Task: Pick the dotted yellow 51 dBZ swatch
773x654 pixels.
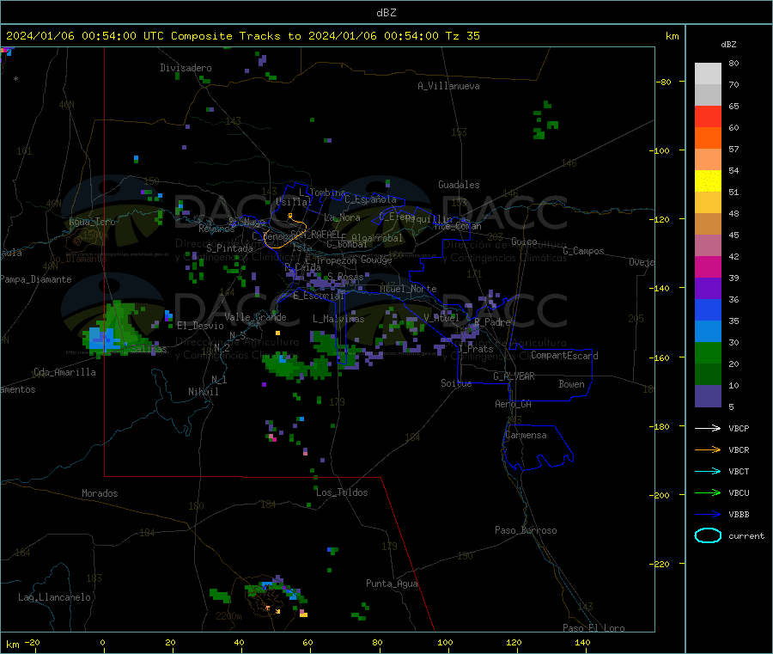Action: [x=708, y=181]
